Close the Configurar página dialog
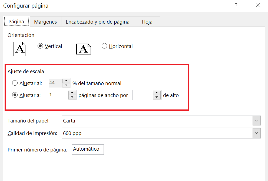 point(258,5)
